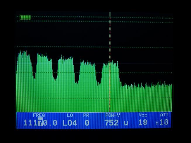Viewport: 191px width, 143px height.
Task: Click the second spectrum peak from left
Action: 44,60
